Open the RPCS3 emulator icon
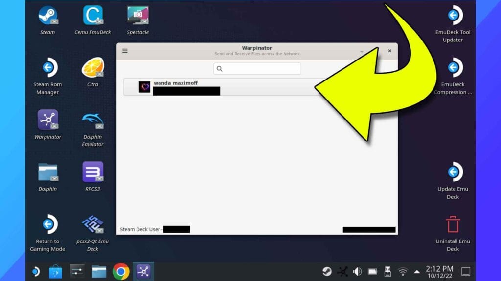Image resolution: width=501 pixels, height=281 pixels. (x=92, y=173)
